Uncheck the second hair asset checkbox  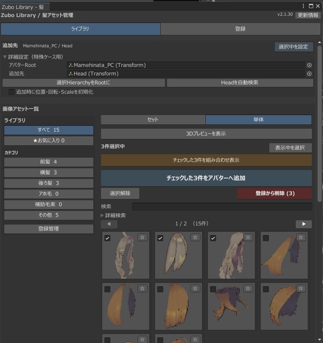[x=160, y=238]
